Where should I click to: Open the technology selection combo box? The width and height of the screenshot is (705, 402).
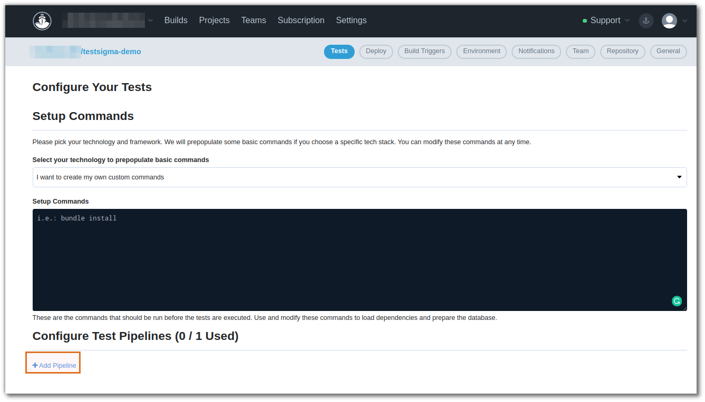tap(360, 177)
